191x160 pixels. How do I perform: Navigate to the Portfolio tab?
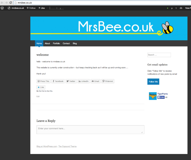tap(56, 43)
